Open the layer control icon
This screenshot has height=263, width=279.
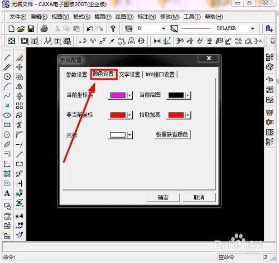coord(129,28)
